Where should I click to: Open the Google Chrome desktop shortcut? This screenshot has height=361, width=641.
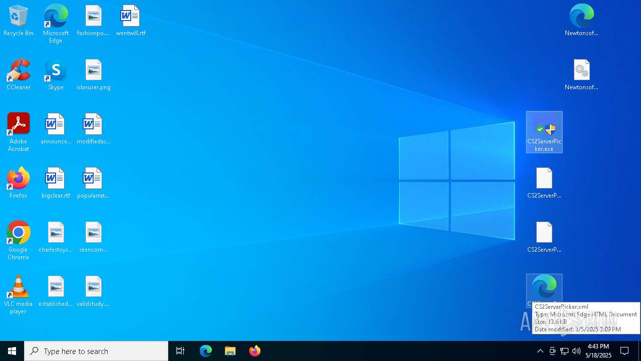19,241
